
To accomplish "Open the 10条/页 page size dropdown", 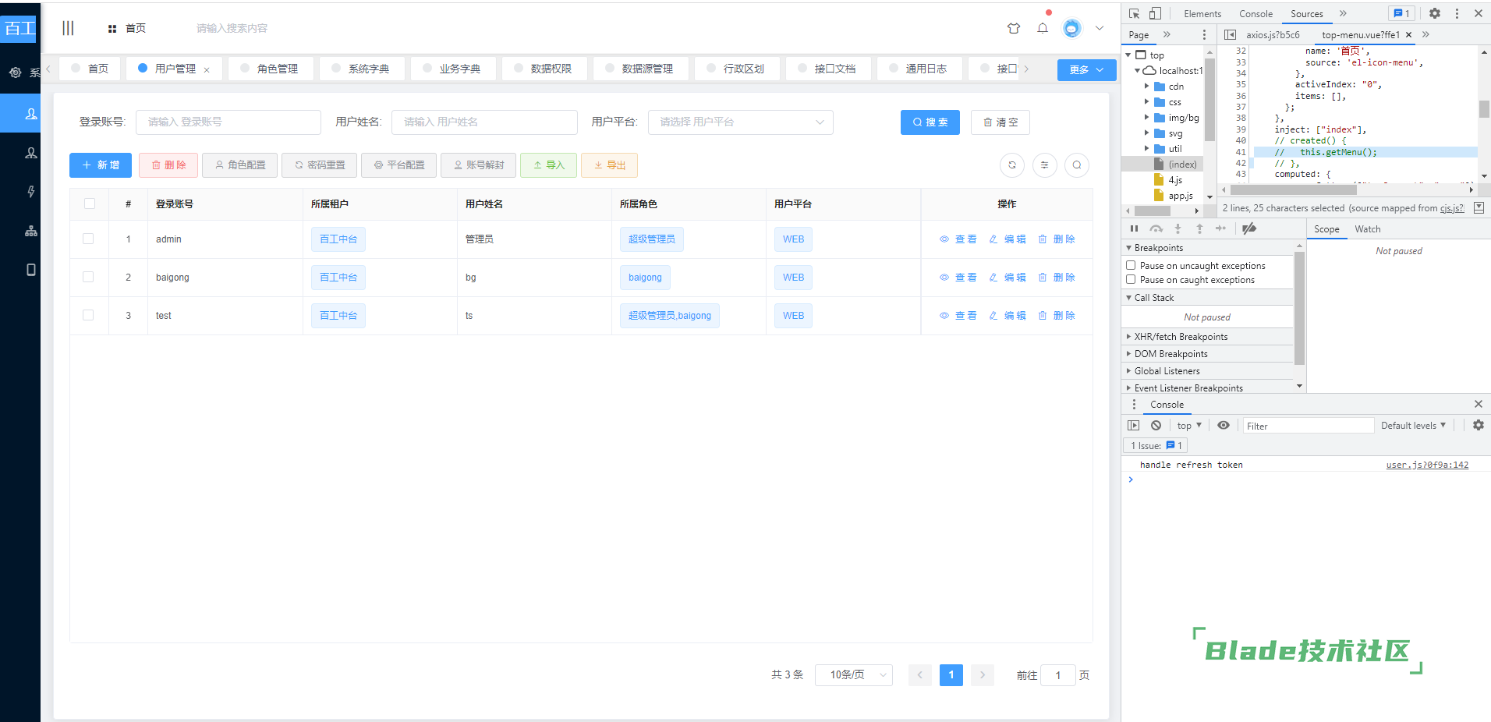I will 853,675.
